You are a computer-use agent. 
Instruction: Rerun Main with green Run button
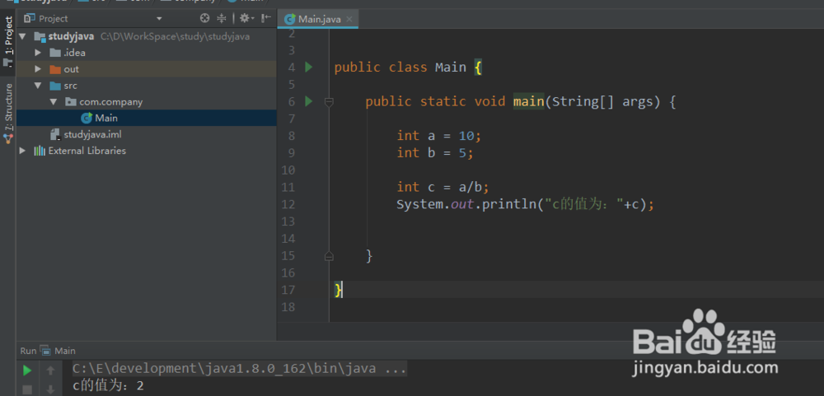point(27,370)
